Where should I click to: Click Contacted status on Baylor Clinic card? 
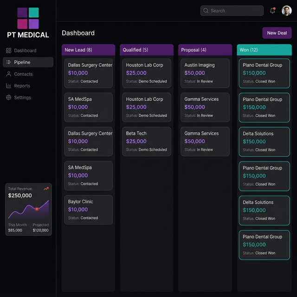tap(89, 218)
